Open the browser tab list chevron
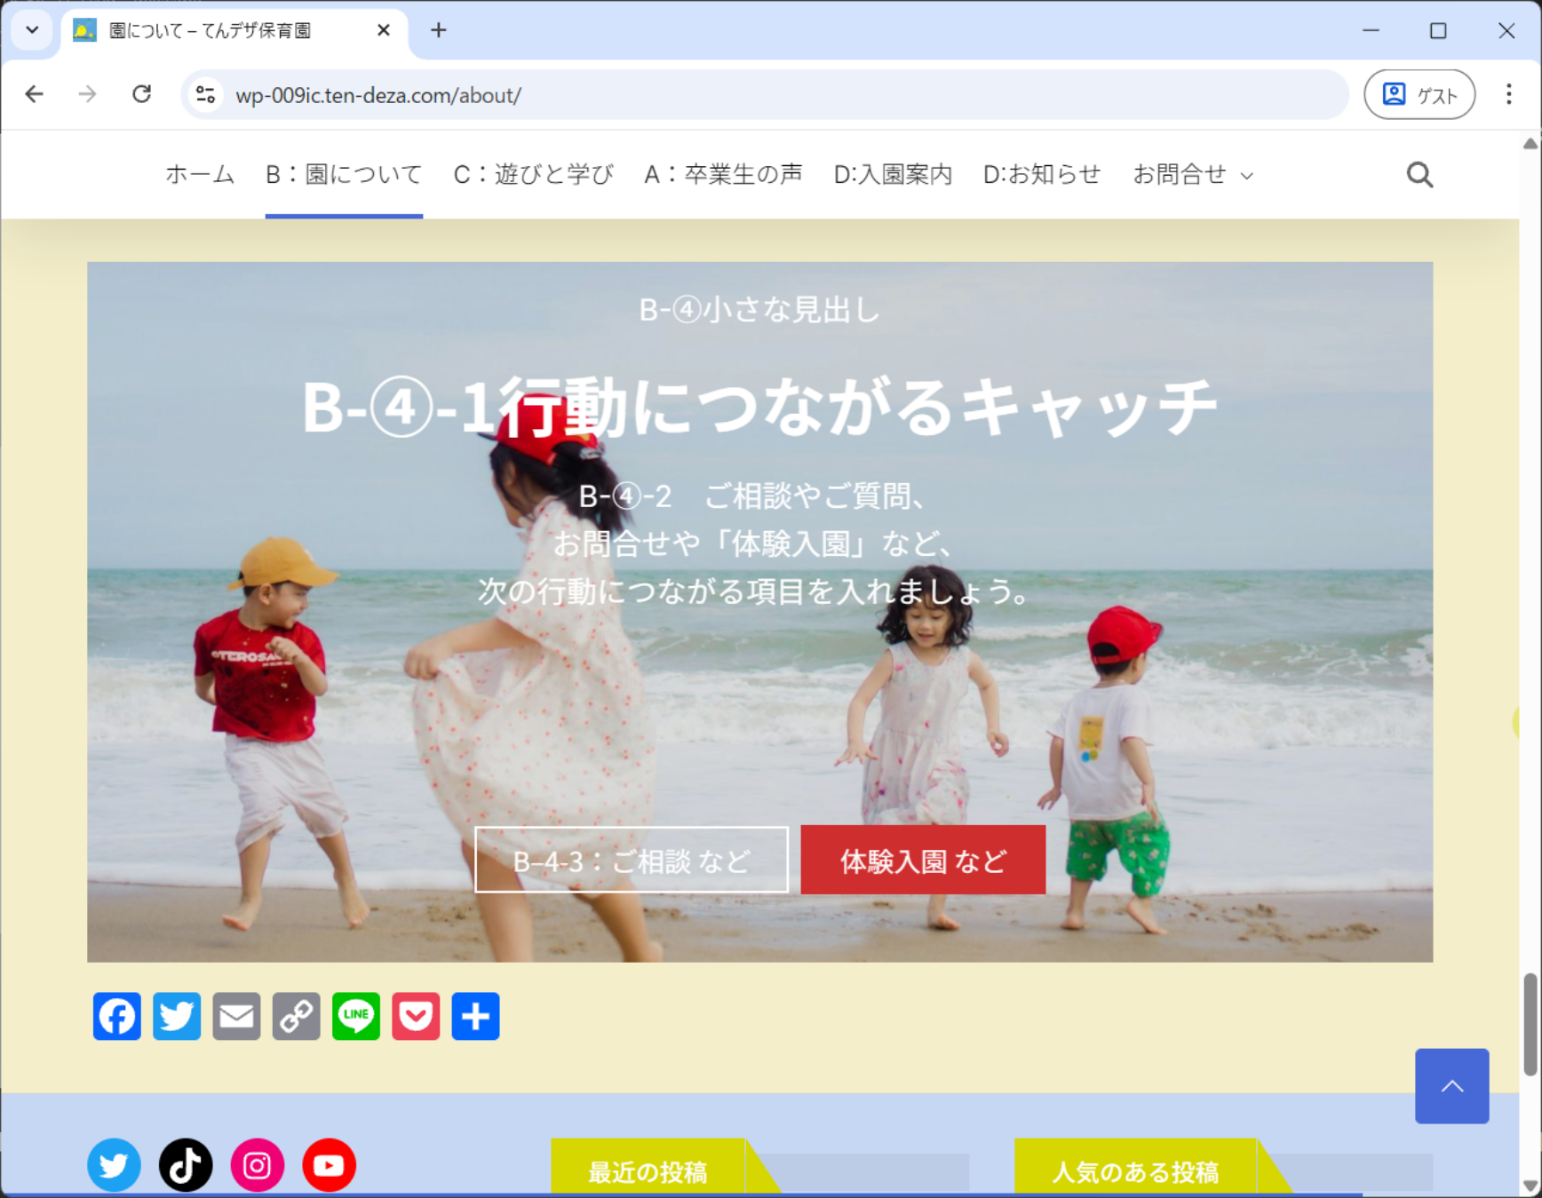Image resolution: width=1542 pixels, height=1198 pixels. [32, 30]
